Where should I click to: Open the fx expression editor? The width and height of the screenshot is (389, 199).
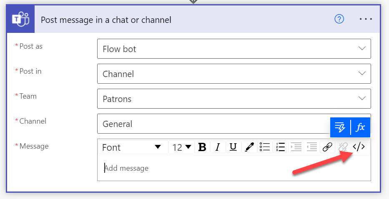point(360,127)
